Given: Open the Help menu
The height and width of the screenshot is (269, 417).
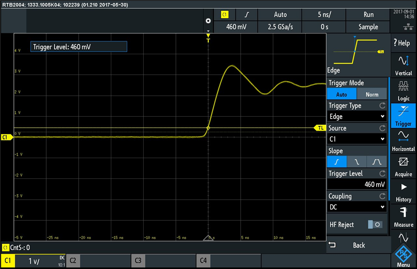Looking at the screenshot, I should [403, 42].
